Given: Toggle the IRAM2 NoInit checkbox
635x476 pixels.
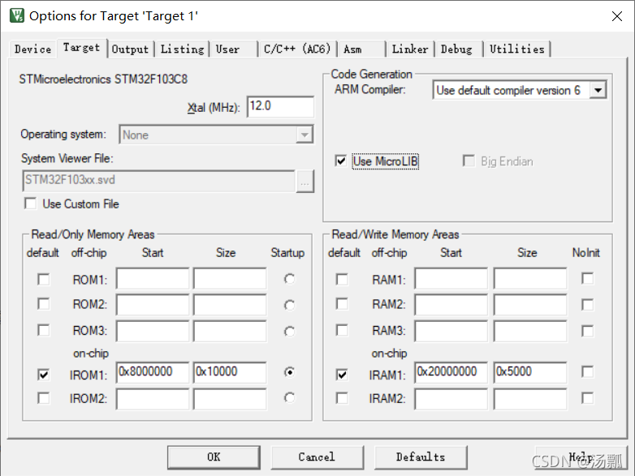Looking at the screenshot, I should coord(587,398).
